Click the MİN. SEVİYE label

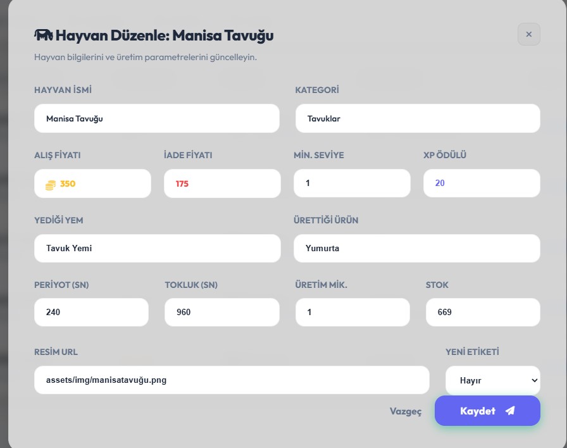319,155
